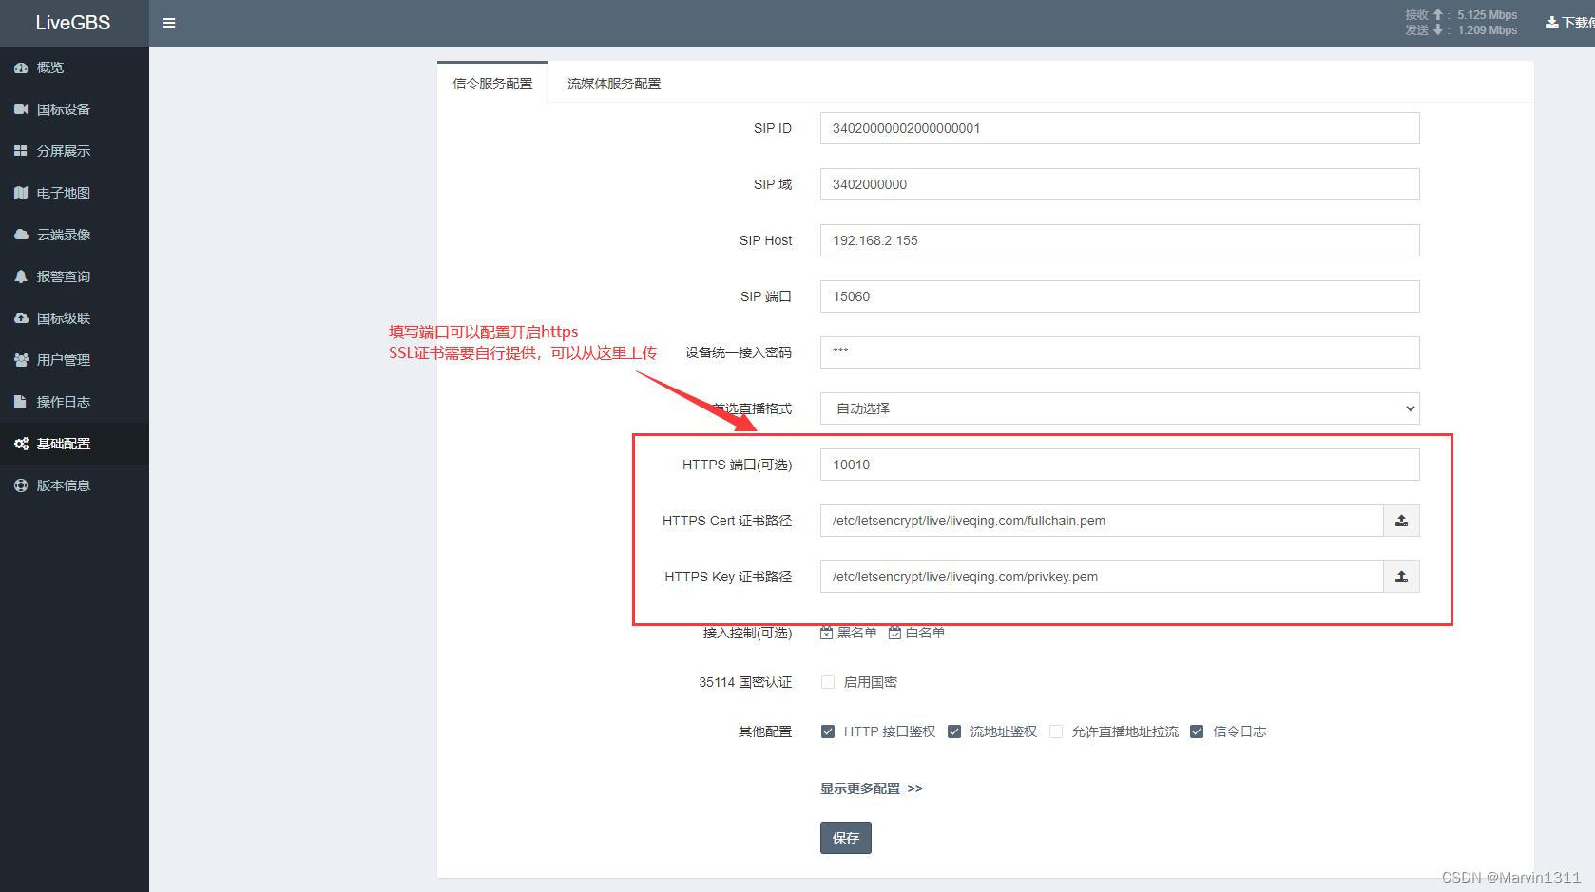This screenshot has height=892, width=1595.
Task: Click the 分屏展示 grid icon
Action: (21, 151)
